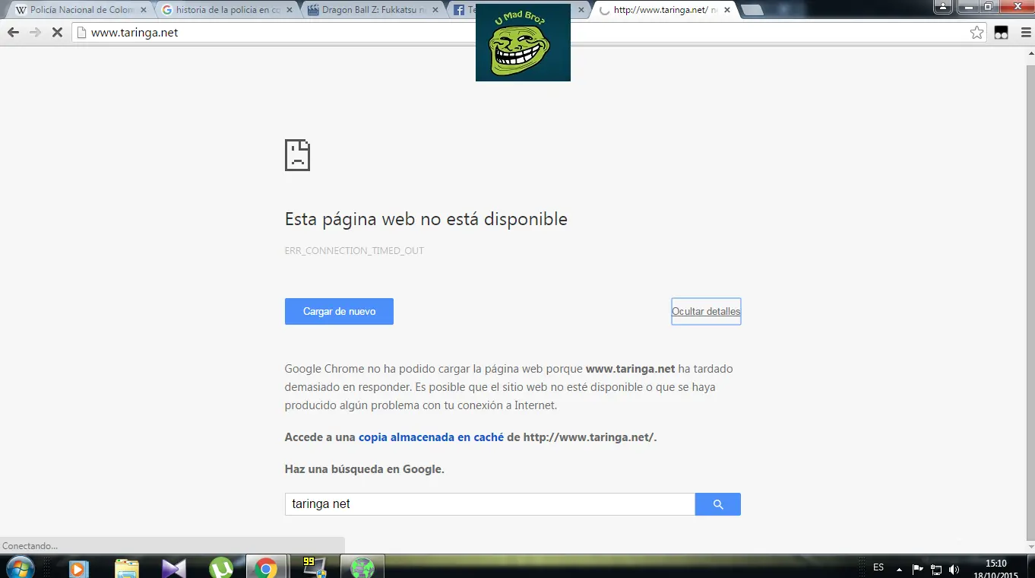Open the panel icon right of the bookmark star
1035x578 pixels.
click(x=1001, y=32)
